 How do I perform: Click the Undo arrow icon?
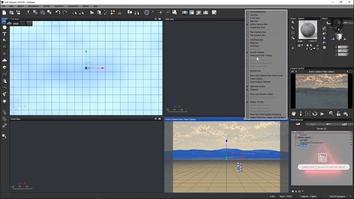point(58,12)
